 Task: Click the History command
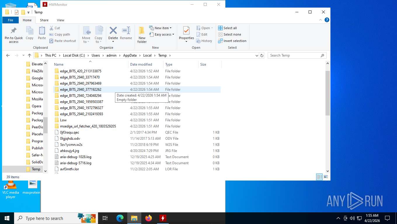204,41
